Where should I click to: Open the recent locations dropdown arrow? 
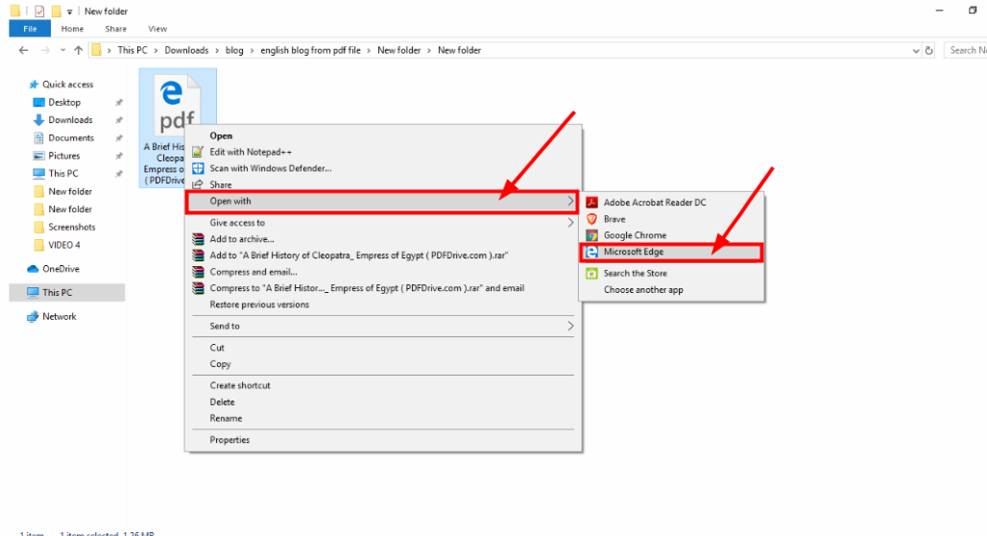tap(62, 50)
